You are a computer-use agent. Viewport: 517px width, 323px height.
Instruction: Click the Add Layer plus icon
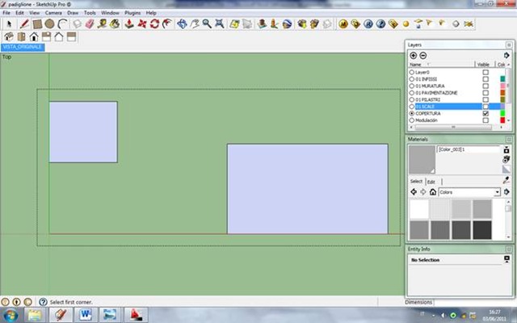click(x=414, y=55)
